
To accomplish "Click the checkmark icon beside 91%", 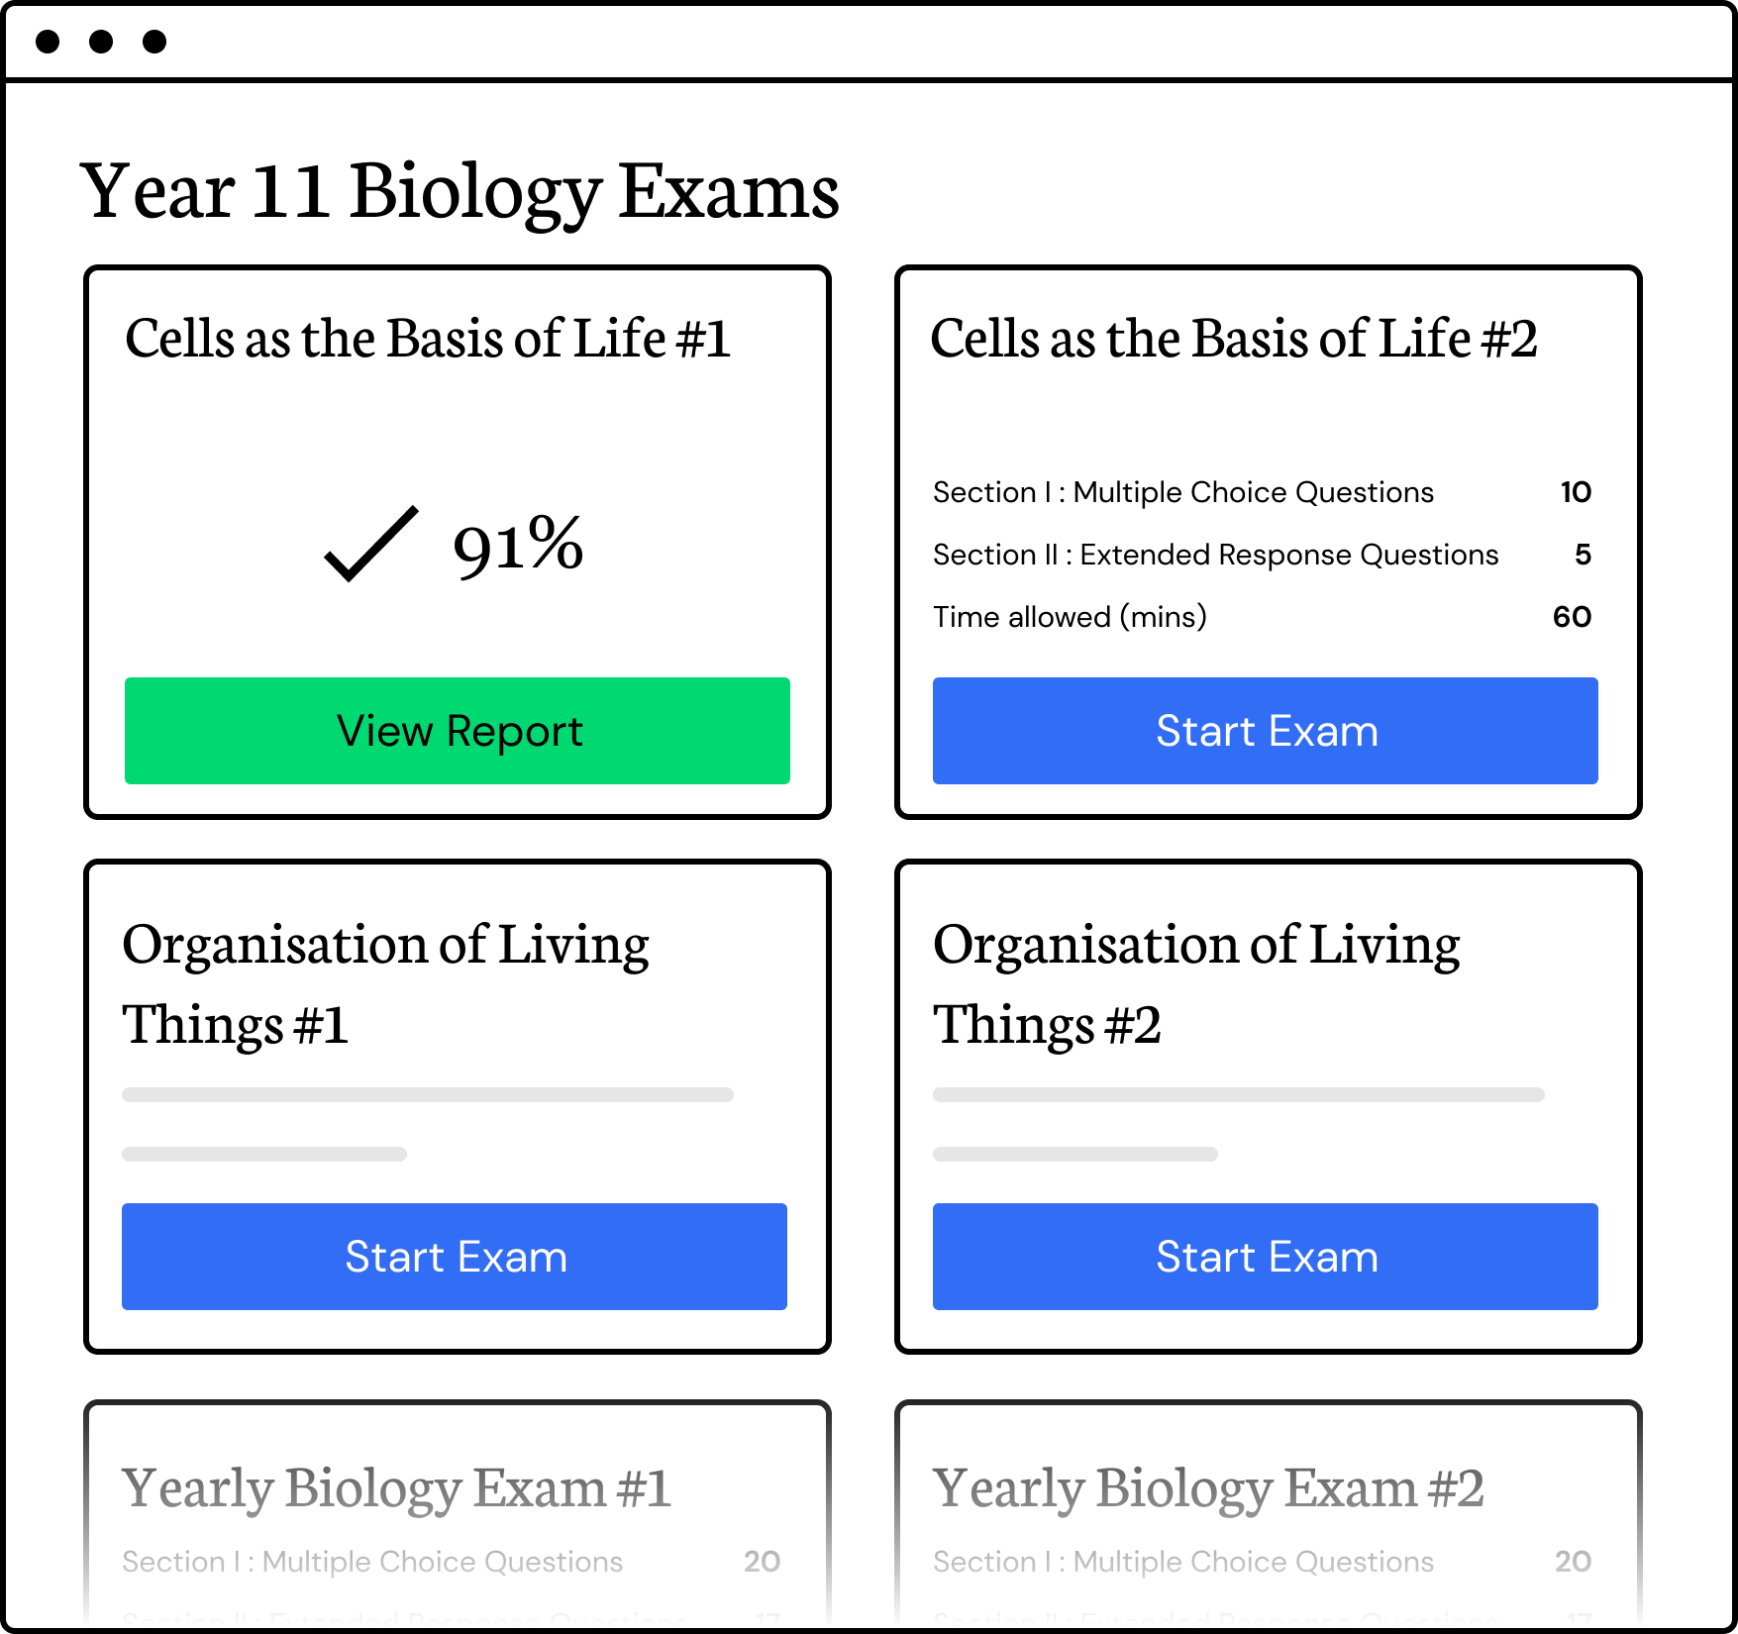I will click(x=370, y=543).
